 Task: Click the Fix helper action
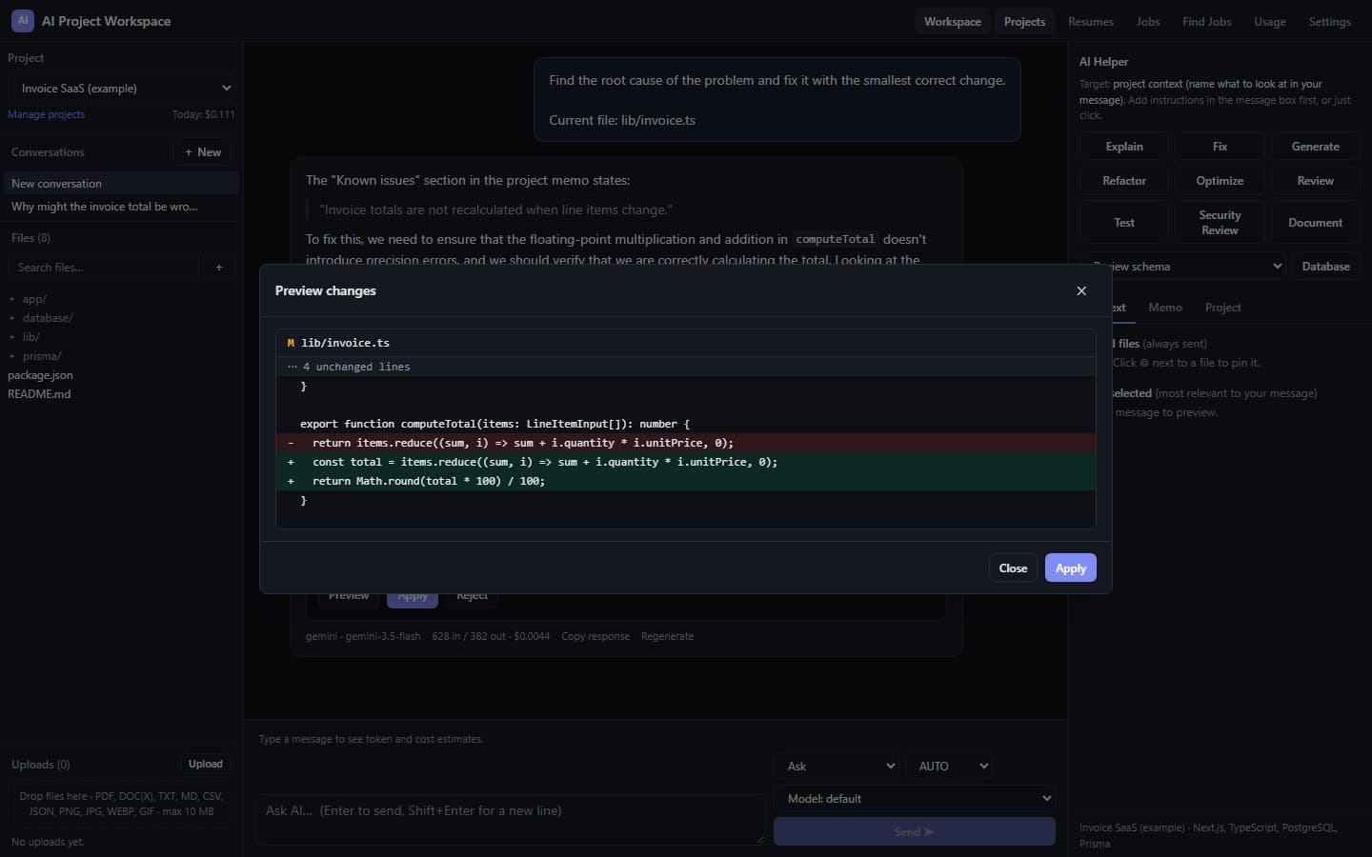click(x=1220, y=147)
